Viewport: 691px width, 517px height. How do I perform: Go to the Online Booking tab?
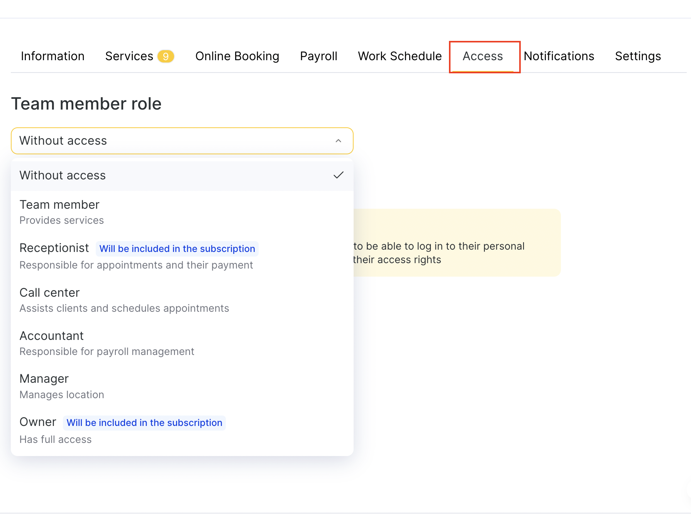click(237, 56)
